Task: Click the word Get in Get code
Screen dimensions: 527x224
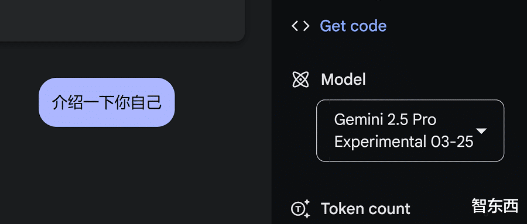Action: (333, 26)
